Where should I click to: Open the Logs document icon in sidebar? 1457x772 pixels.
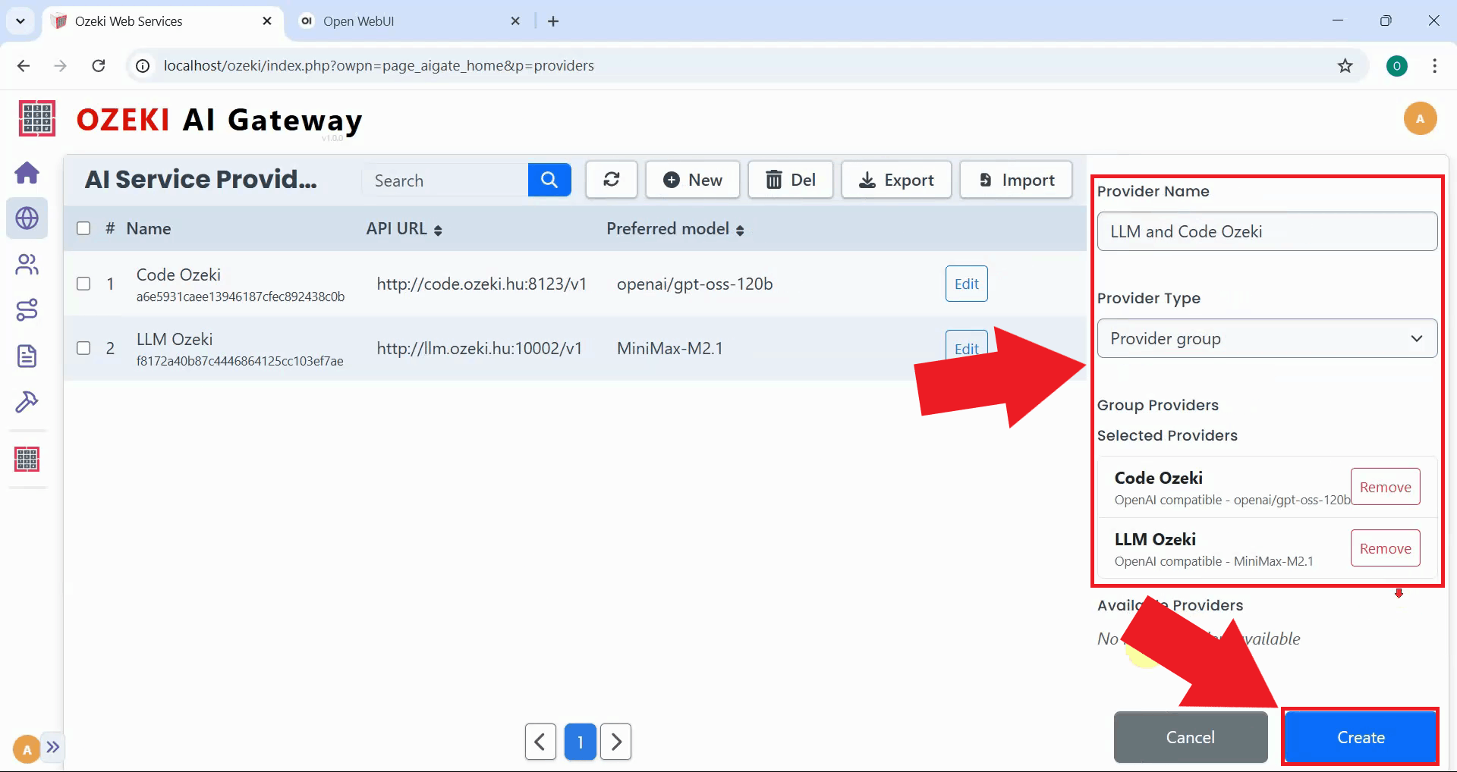27,356
